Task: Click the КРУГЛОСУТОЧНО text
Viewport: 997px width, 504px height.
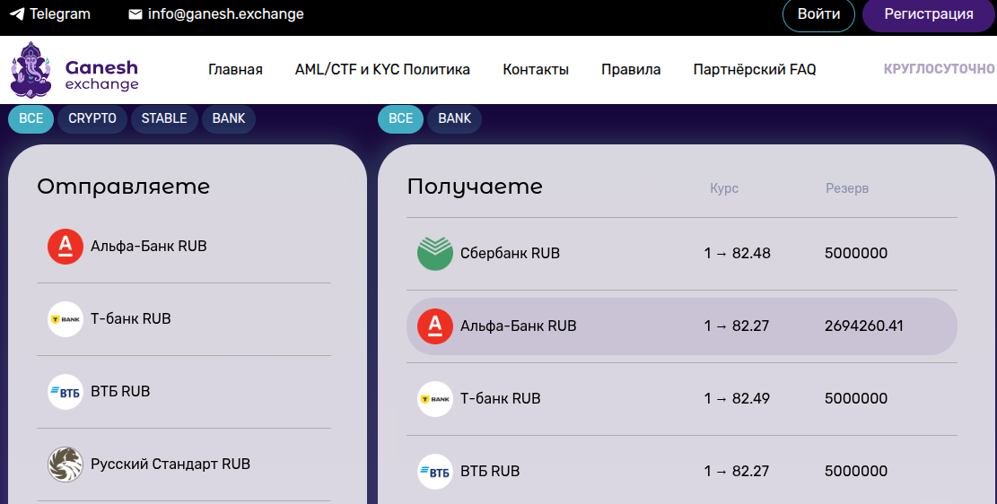Action: [x=940, y=69]
